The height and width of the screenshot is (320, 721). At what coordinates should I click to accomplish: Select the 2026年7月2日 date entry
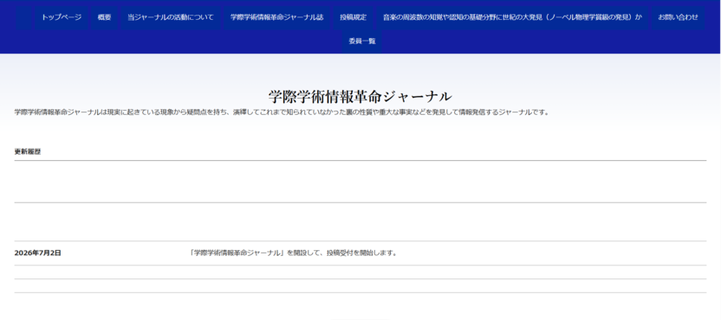tap(38, 253)
